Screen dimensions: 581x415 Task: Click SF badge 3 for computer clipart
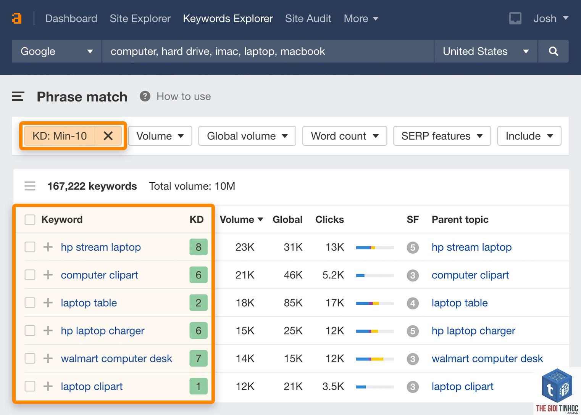413,275
